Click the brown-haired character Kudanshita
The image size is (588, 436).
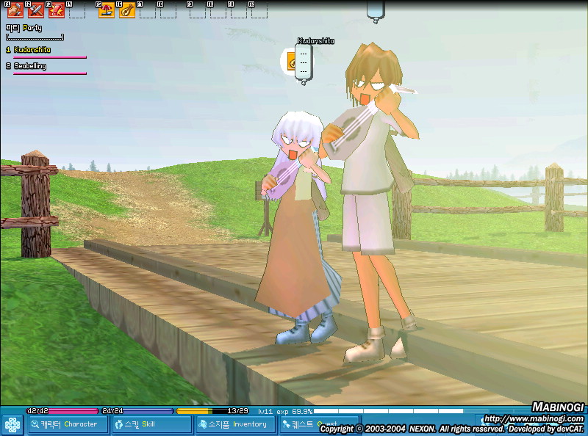point(371,203)
